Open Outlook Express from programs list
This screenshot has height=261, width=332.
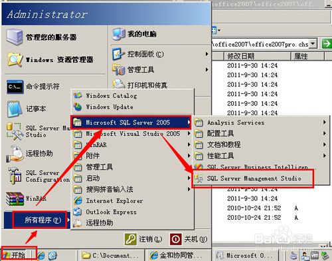(x=105, y=212)
